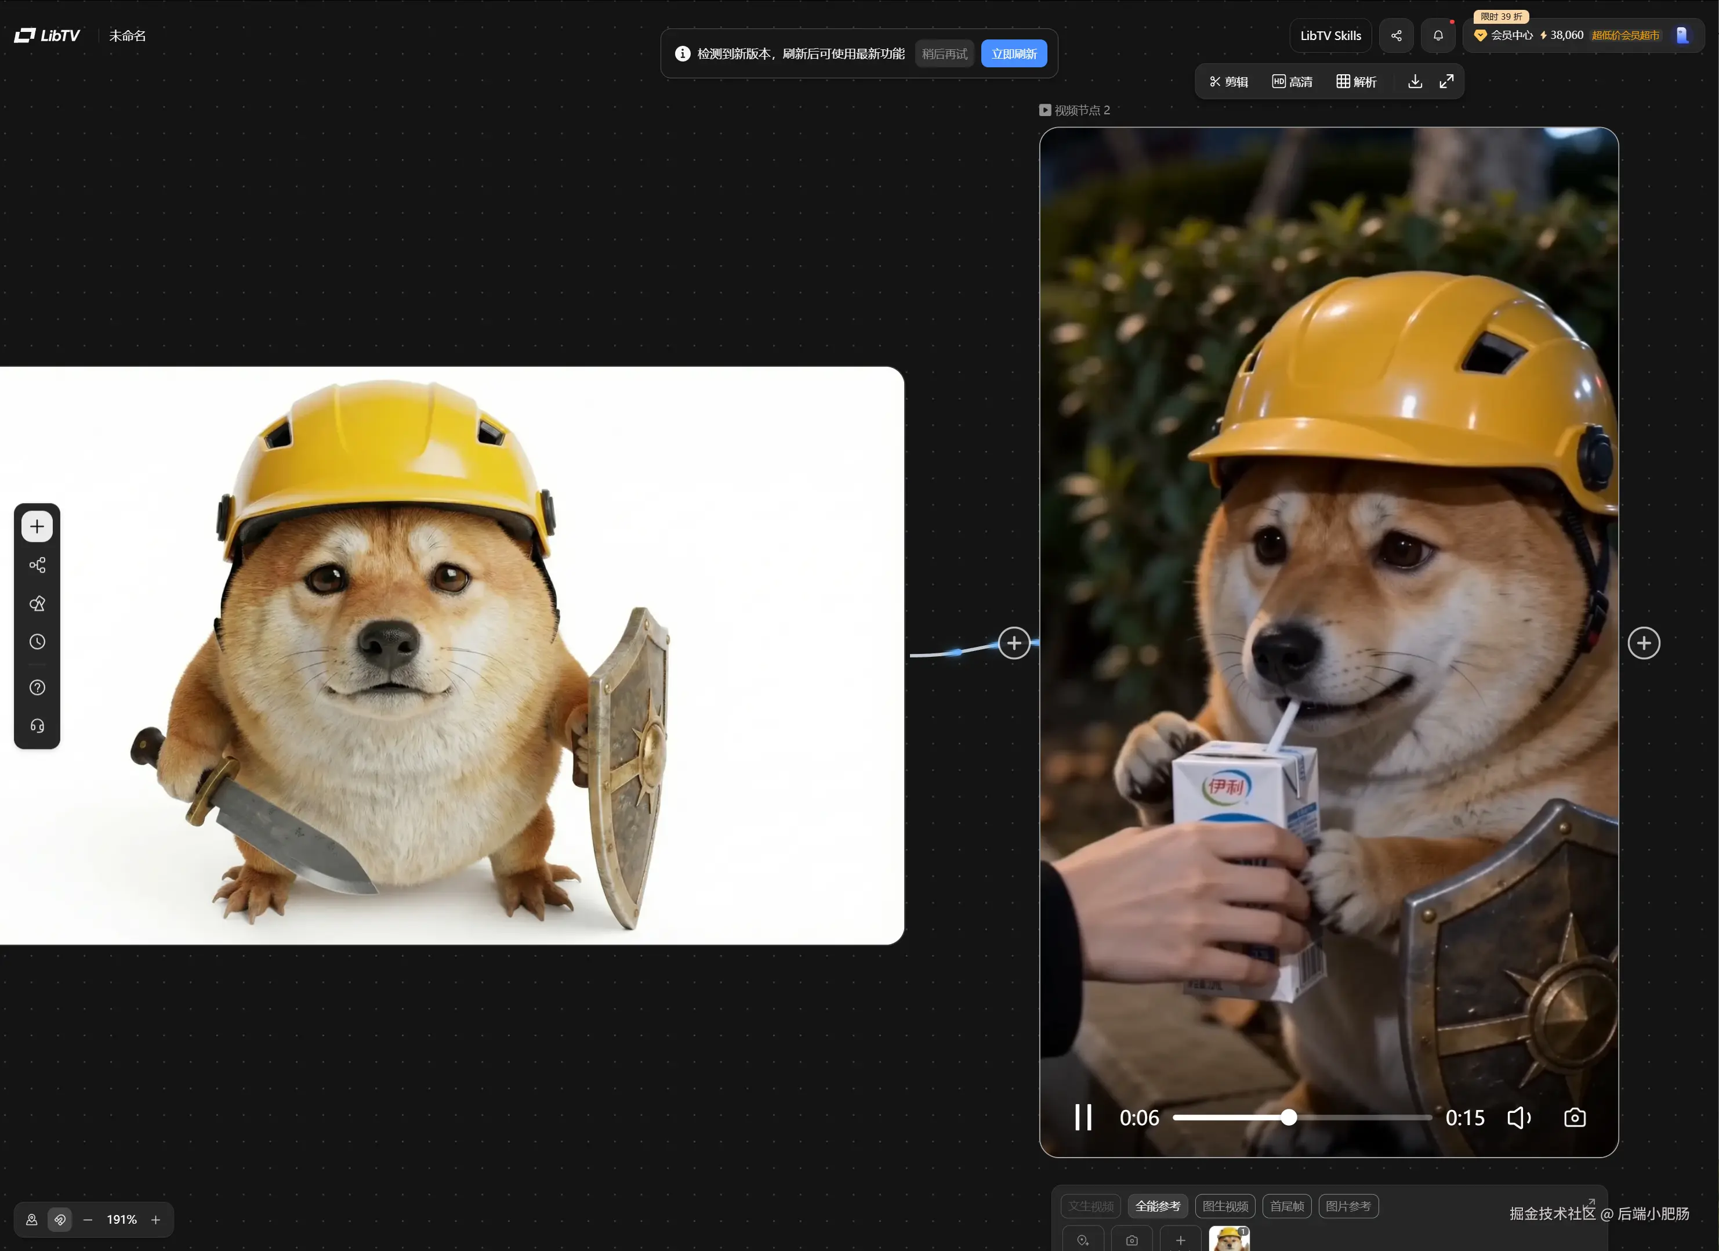Mute the video with the volume icon
The height and width of the screenshot is (1251, 1719).
[x=1518, y=1118]
